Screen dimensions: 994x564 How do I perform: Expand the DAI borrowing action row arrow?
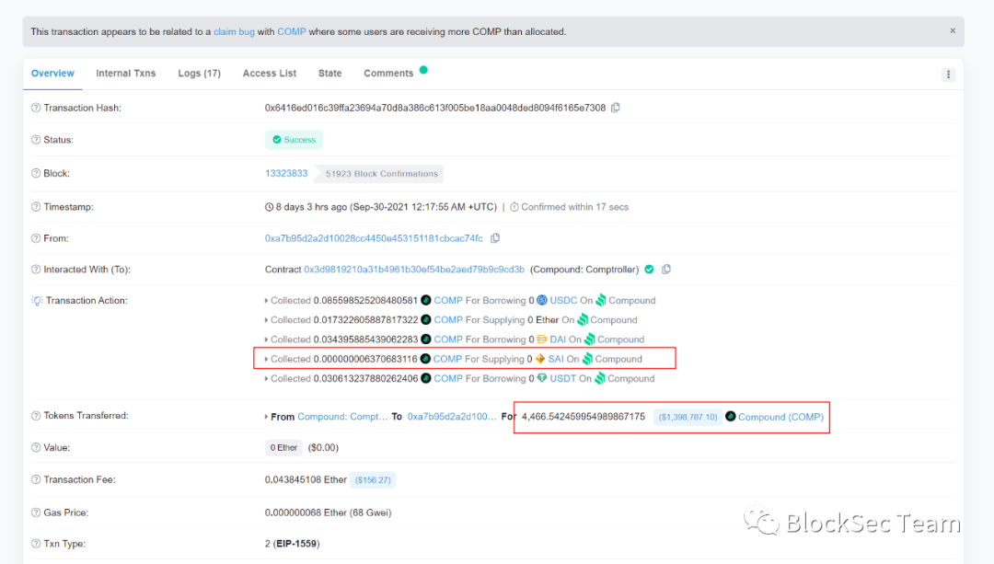tap(266, 340)
